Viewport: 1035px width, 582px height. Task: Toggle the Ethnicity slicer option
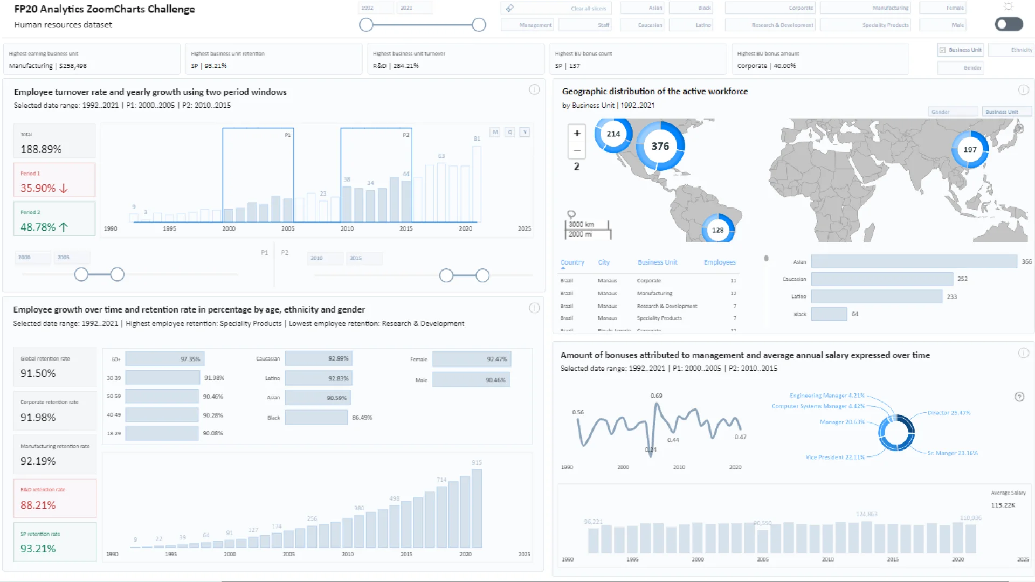click(1012, 50)
